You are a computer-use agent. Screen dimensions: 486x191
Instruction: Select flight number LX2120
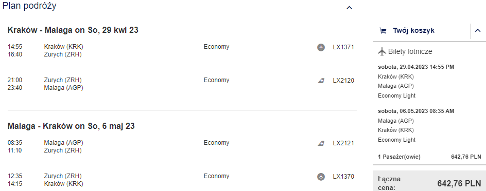click(343, 81)
